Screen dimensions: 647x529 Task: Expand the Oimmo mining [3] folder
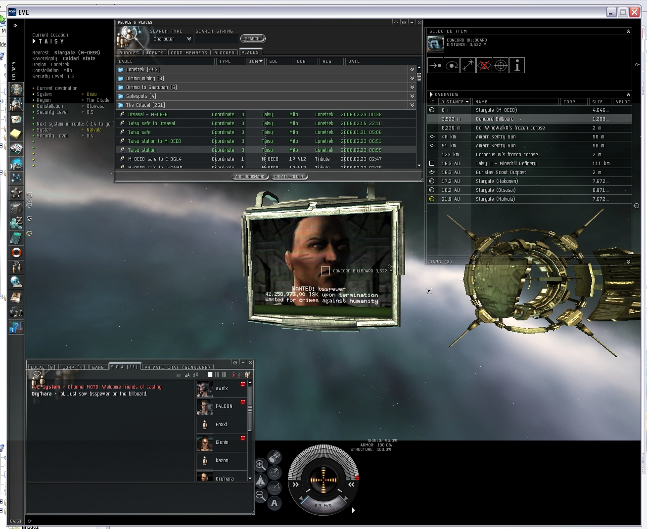pyautogui.click(x=267, y=79)
